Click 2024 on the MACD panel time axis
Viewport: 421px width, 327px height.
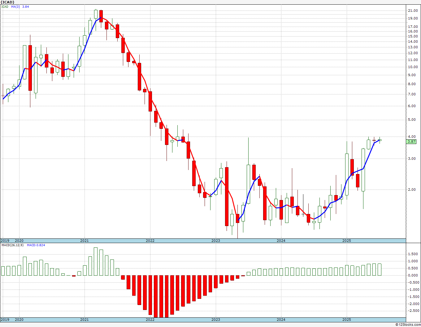[281, 320]
